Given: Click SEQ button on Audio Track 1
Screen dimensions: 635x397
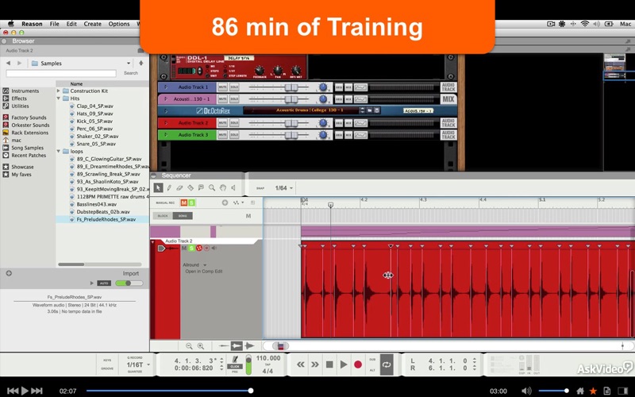Looking at the screenshot, I should pos(339,87).
